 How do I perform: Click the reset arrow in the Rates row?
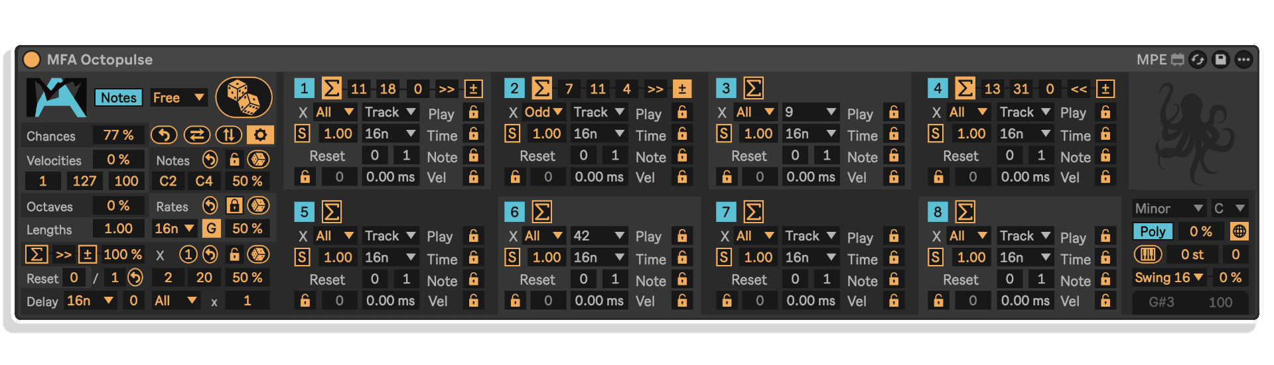click(210, 206)
